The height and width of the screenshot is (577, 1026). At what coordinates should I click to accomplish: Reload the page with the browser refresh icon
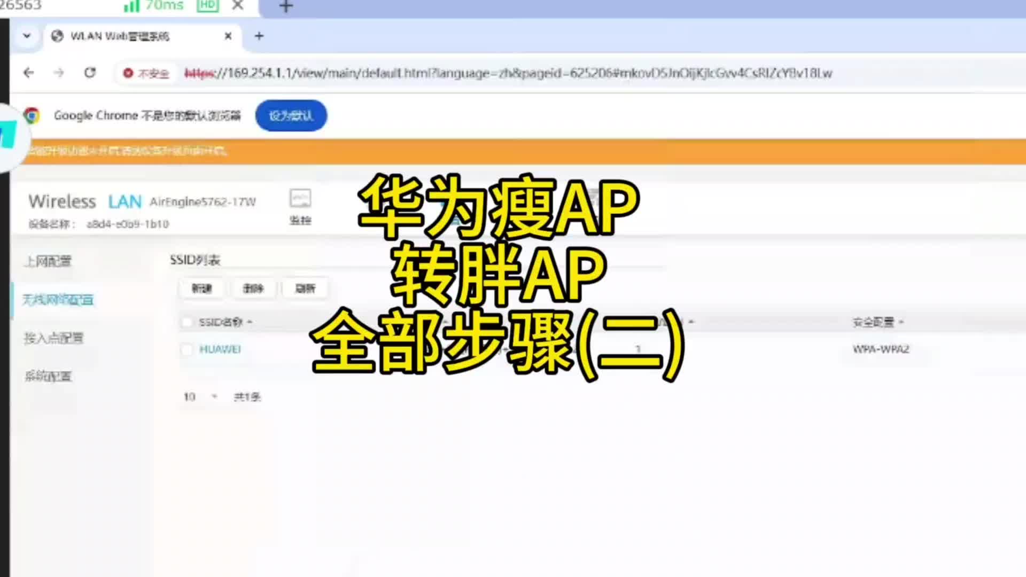pyautogui.click(x=90, y=73)
